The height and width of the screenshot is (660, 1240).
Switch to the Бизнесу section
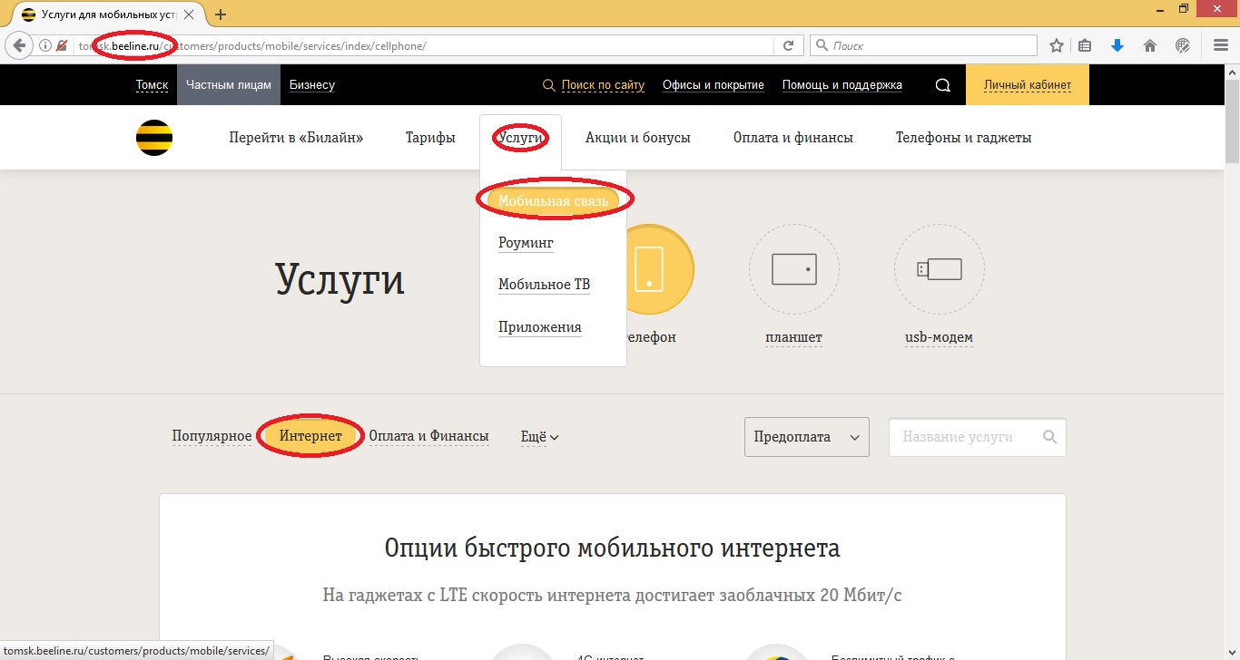(311, 84)
